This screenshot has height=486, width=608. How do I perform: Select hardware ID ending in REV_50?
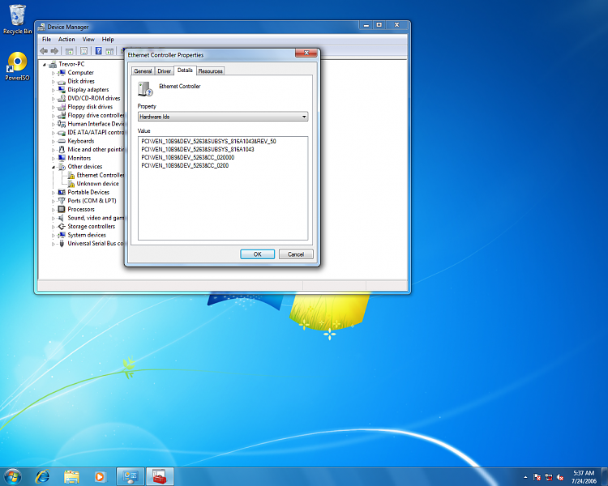click(208, 142)
